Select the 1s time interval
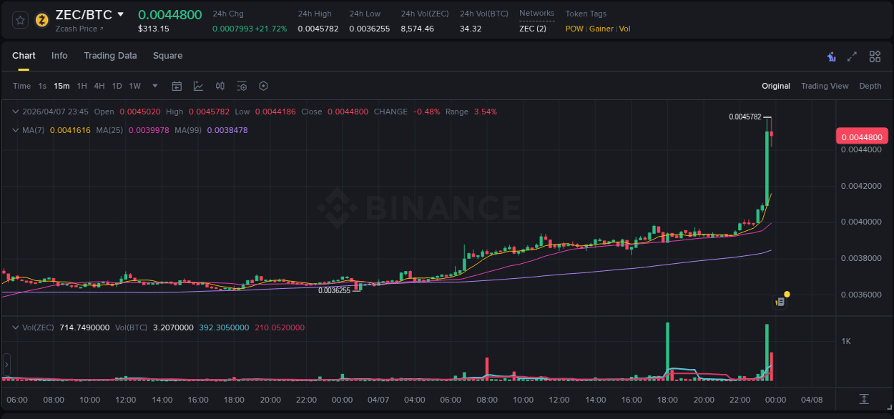Viewport: 894px width, 419px height. pos(42,86)
